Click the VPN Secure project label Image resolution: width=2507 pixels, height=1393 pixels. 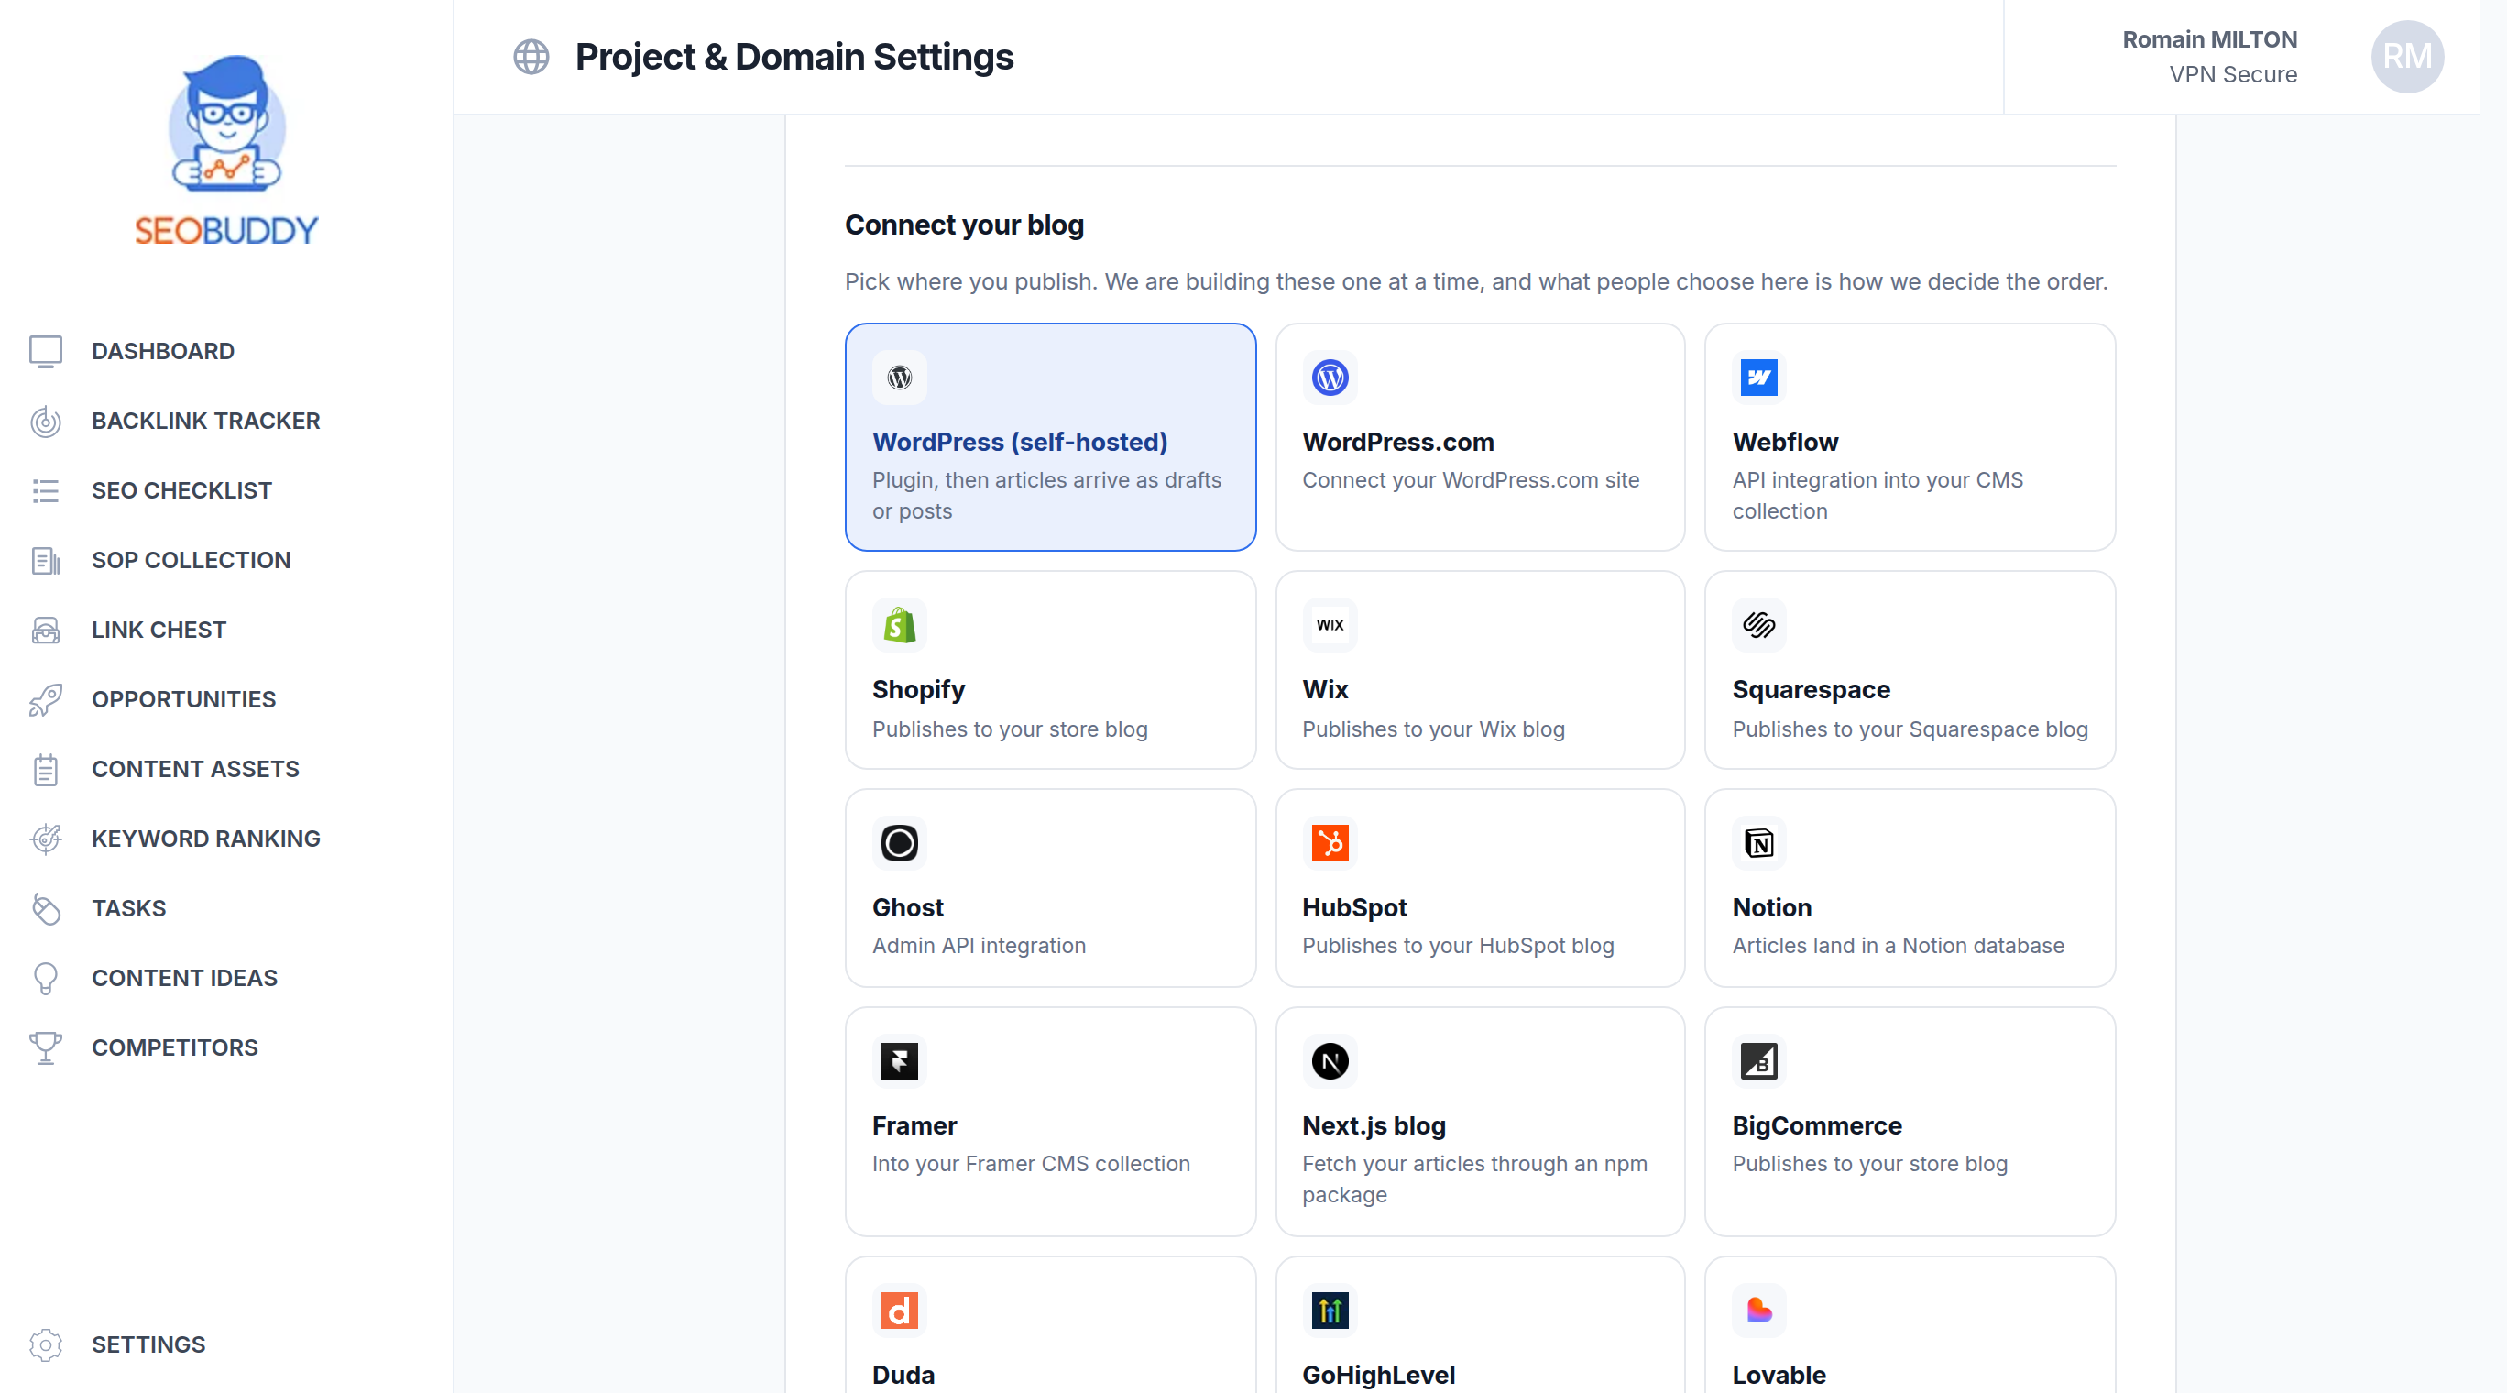click(2232, 75)
